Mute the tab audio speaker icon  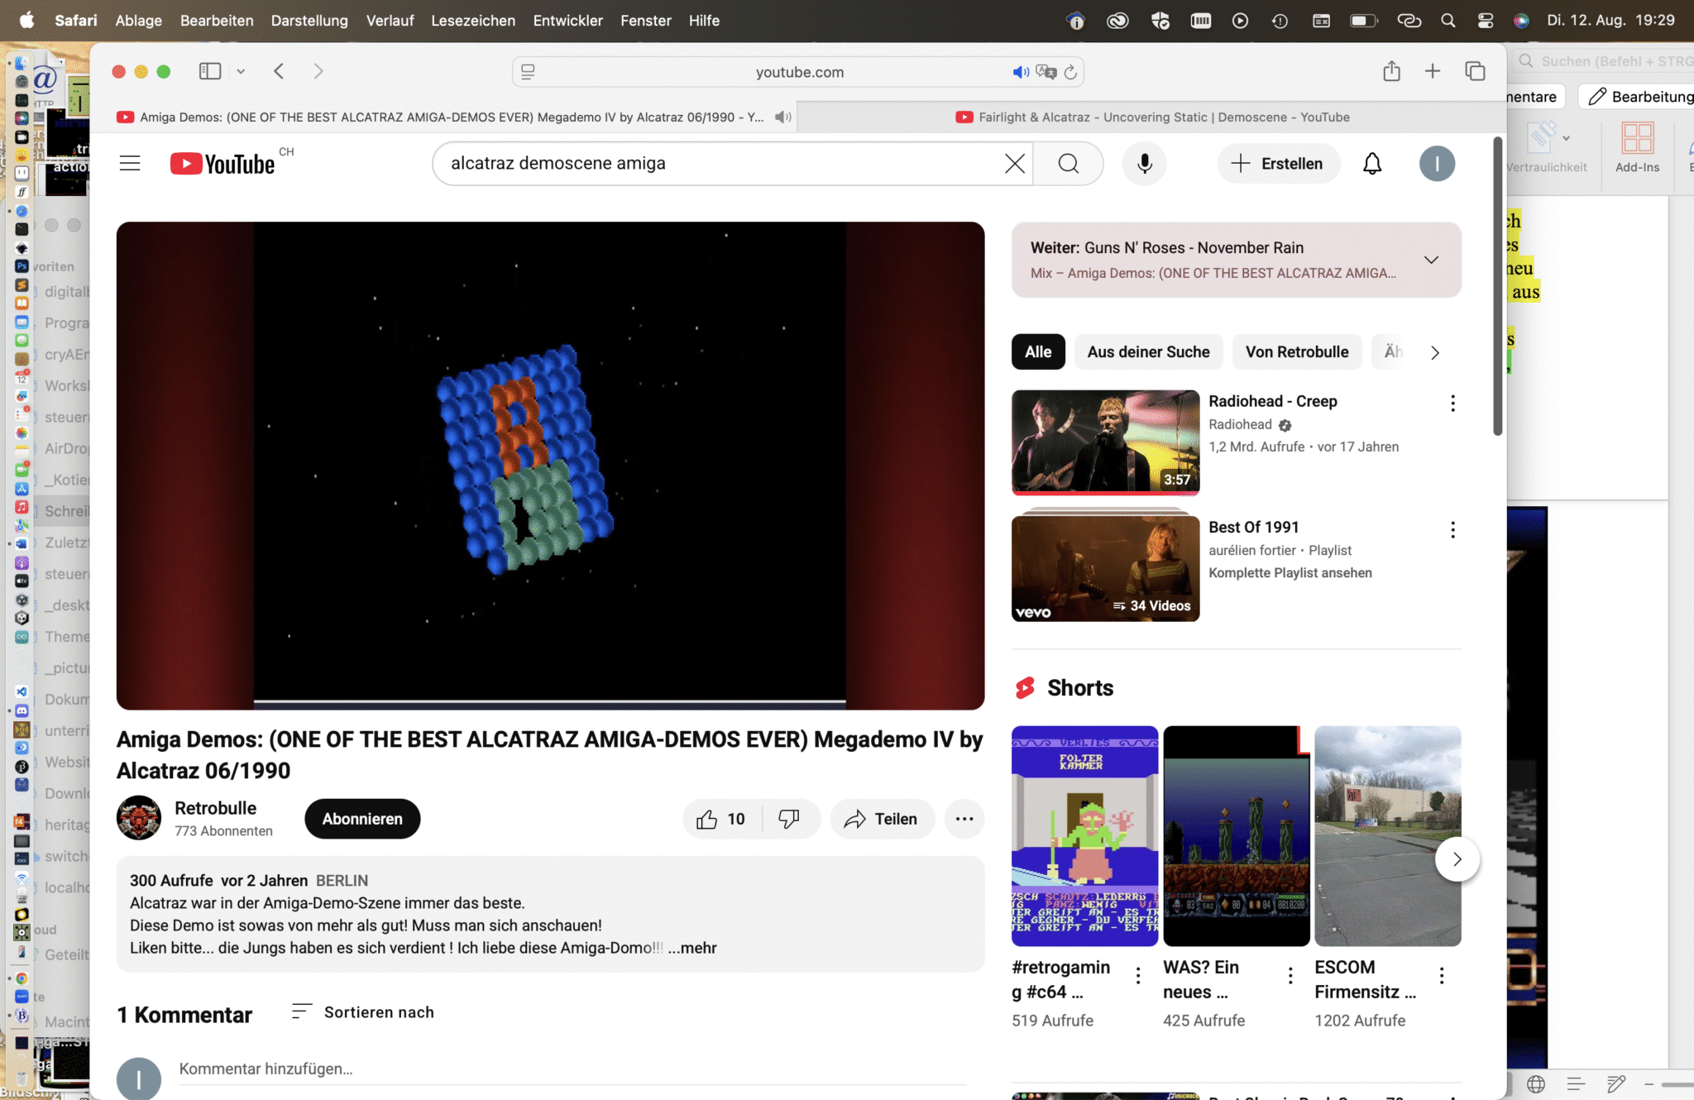[x=782, y=117]
